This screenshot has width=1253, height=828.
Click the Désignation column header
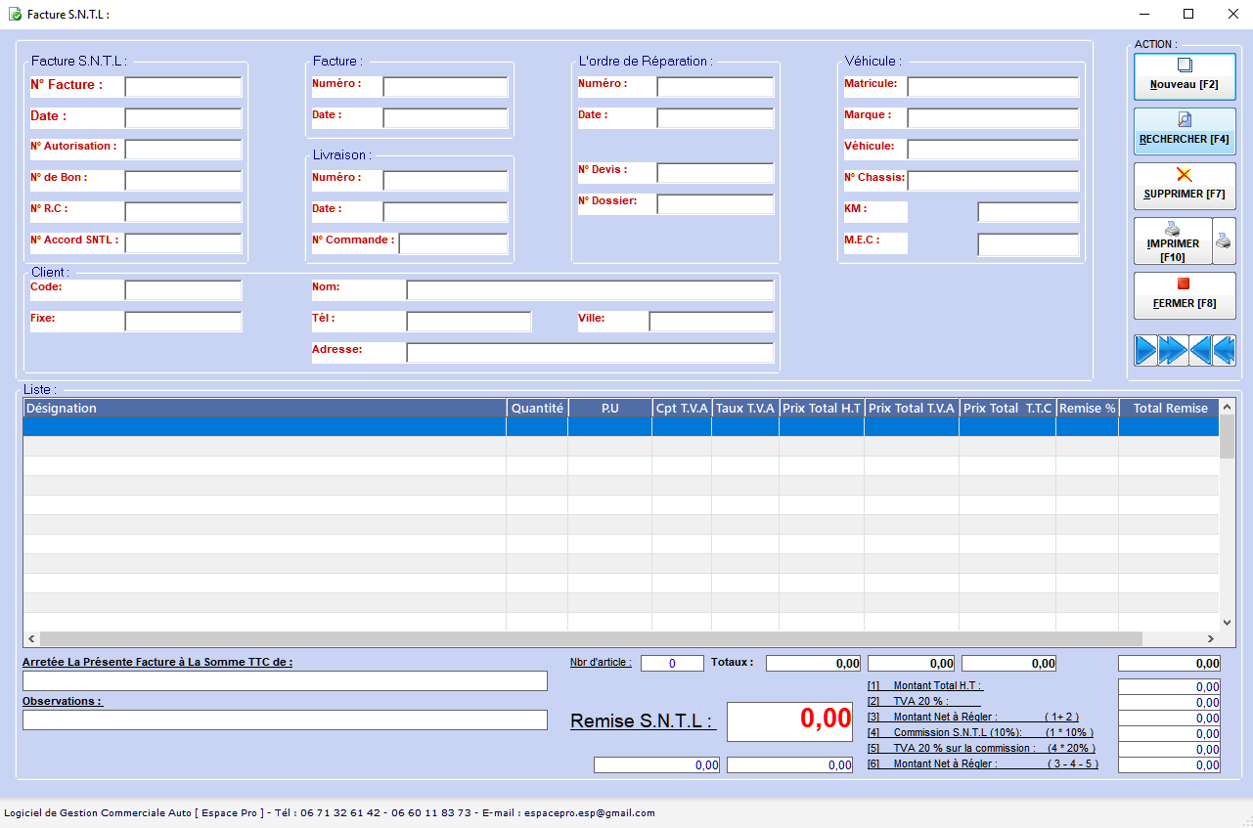point(264,408)
